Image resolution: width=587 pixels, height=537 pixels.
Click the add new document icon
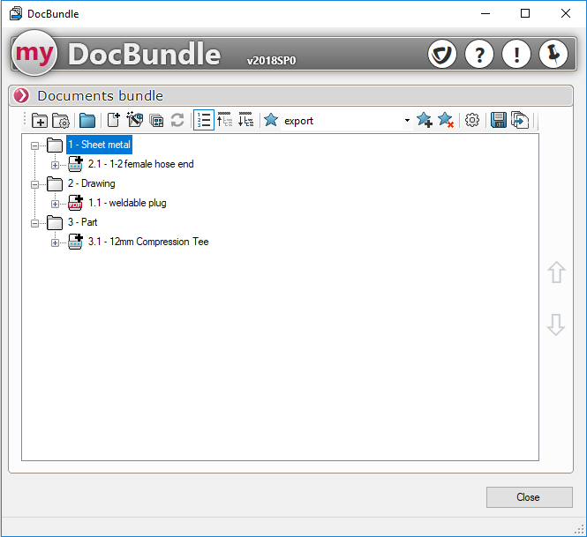[113, 121]
